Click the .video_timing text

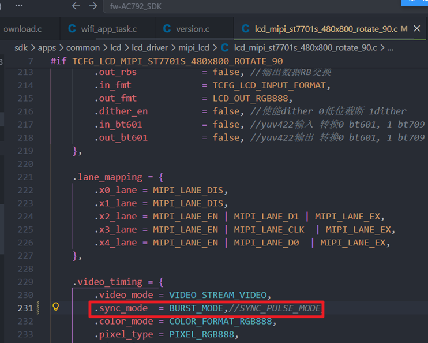107,282
